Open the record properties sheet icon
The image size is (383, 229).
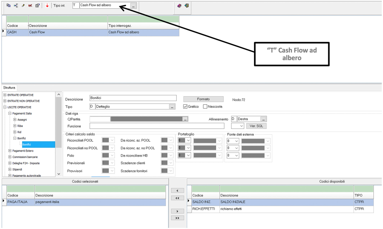pos(38,5)
